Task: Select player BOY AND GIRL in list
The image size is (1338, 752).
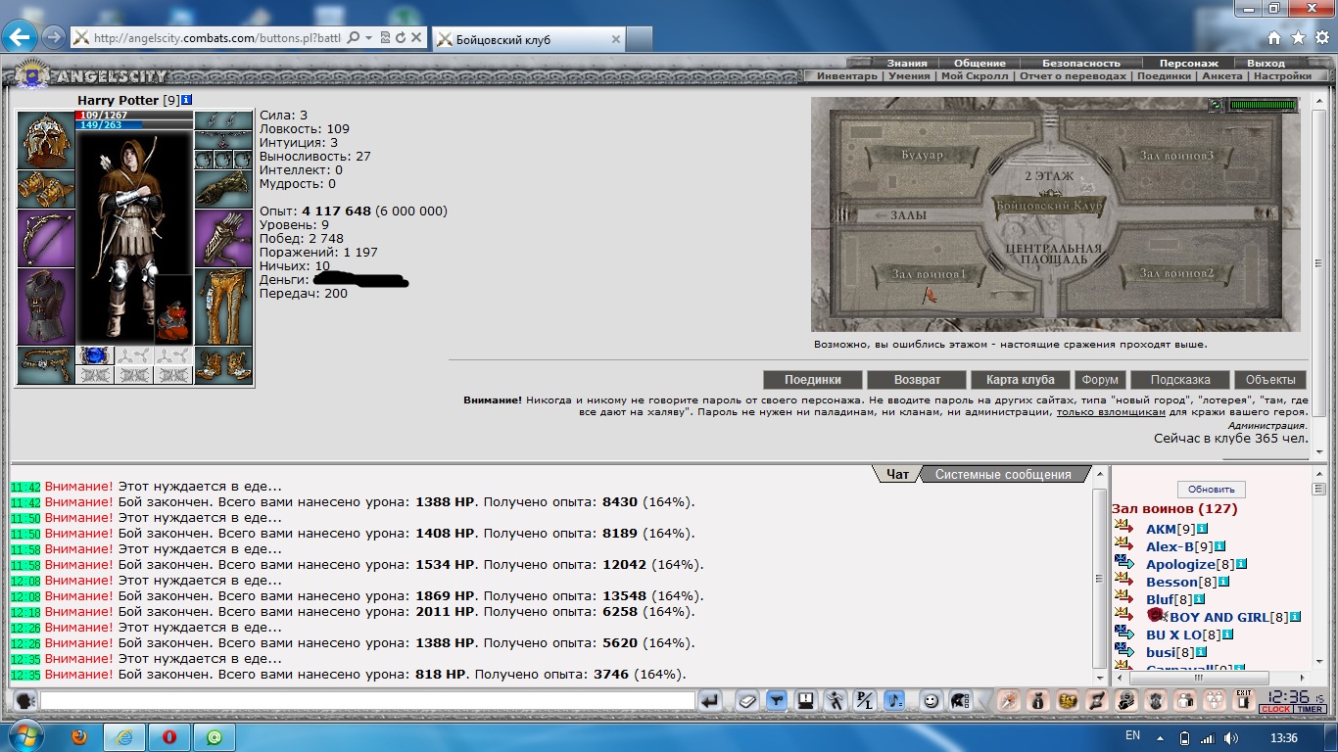Action: (1219, 617)
